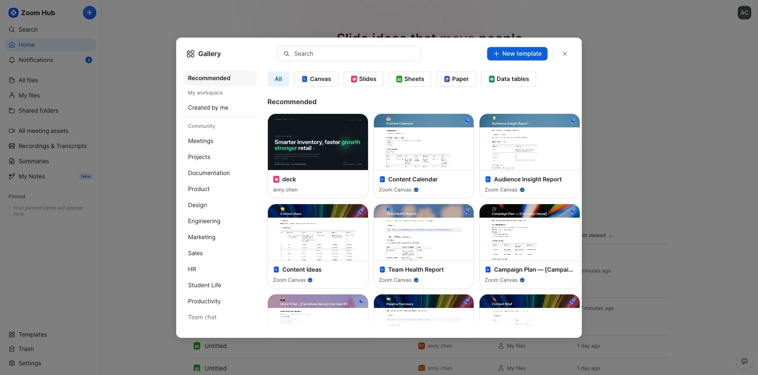Click 'anny chen' under the deck template
Viewport: 758px width, 375px height.
(x=285, y=190)
